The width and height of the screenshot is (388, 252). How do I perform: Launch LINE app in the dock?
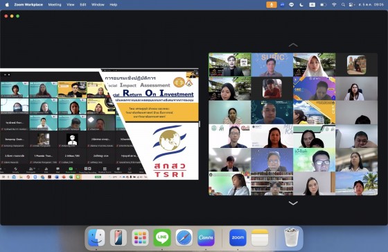tap(162, 237)
